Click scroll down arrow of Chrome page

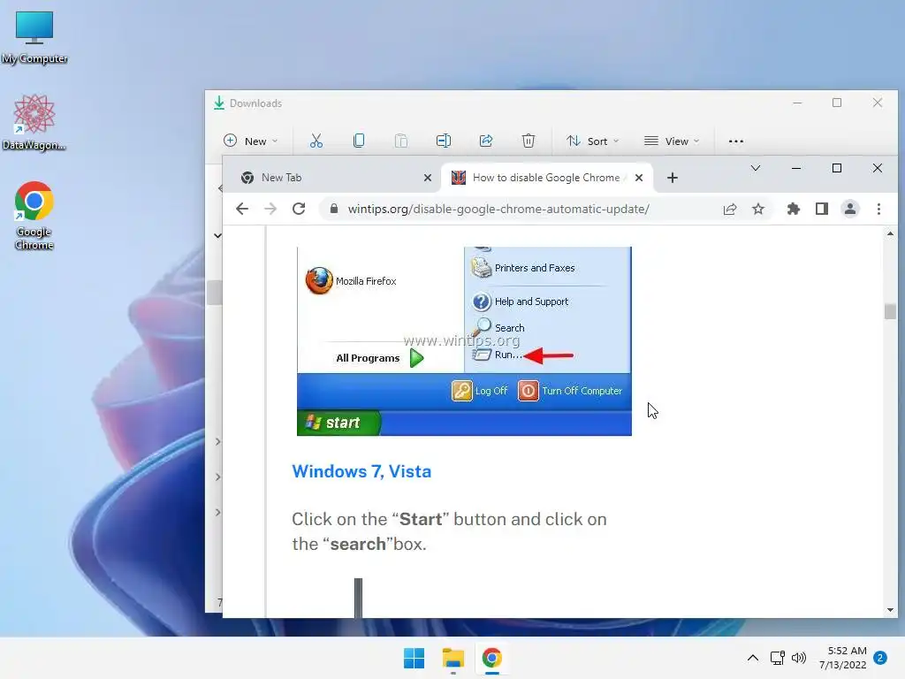tap(890, 610)
